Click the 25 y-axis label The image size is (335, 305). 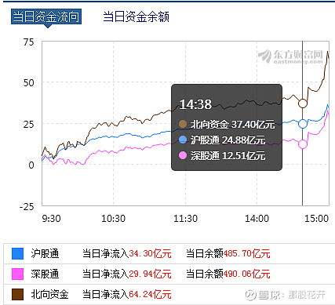(x=28, y=124)
